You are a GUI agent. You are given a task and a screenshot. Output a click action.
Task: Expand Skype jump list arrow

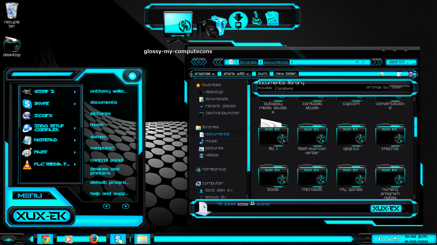click(x=75, y=104)
